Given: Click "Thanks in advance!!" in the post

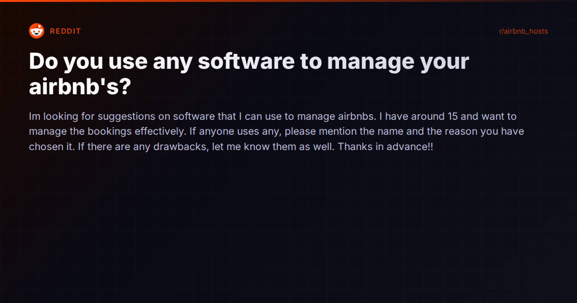Looking at the screenshot, I should coord(386,147).
